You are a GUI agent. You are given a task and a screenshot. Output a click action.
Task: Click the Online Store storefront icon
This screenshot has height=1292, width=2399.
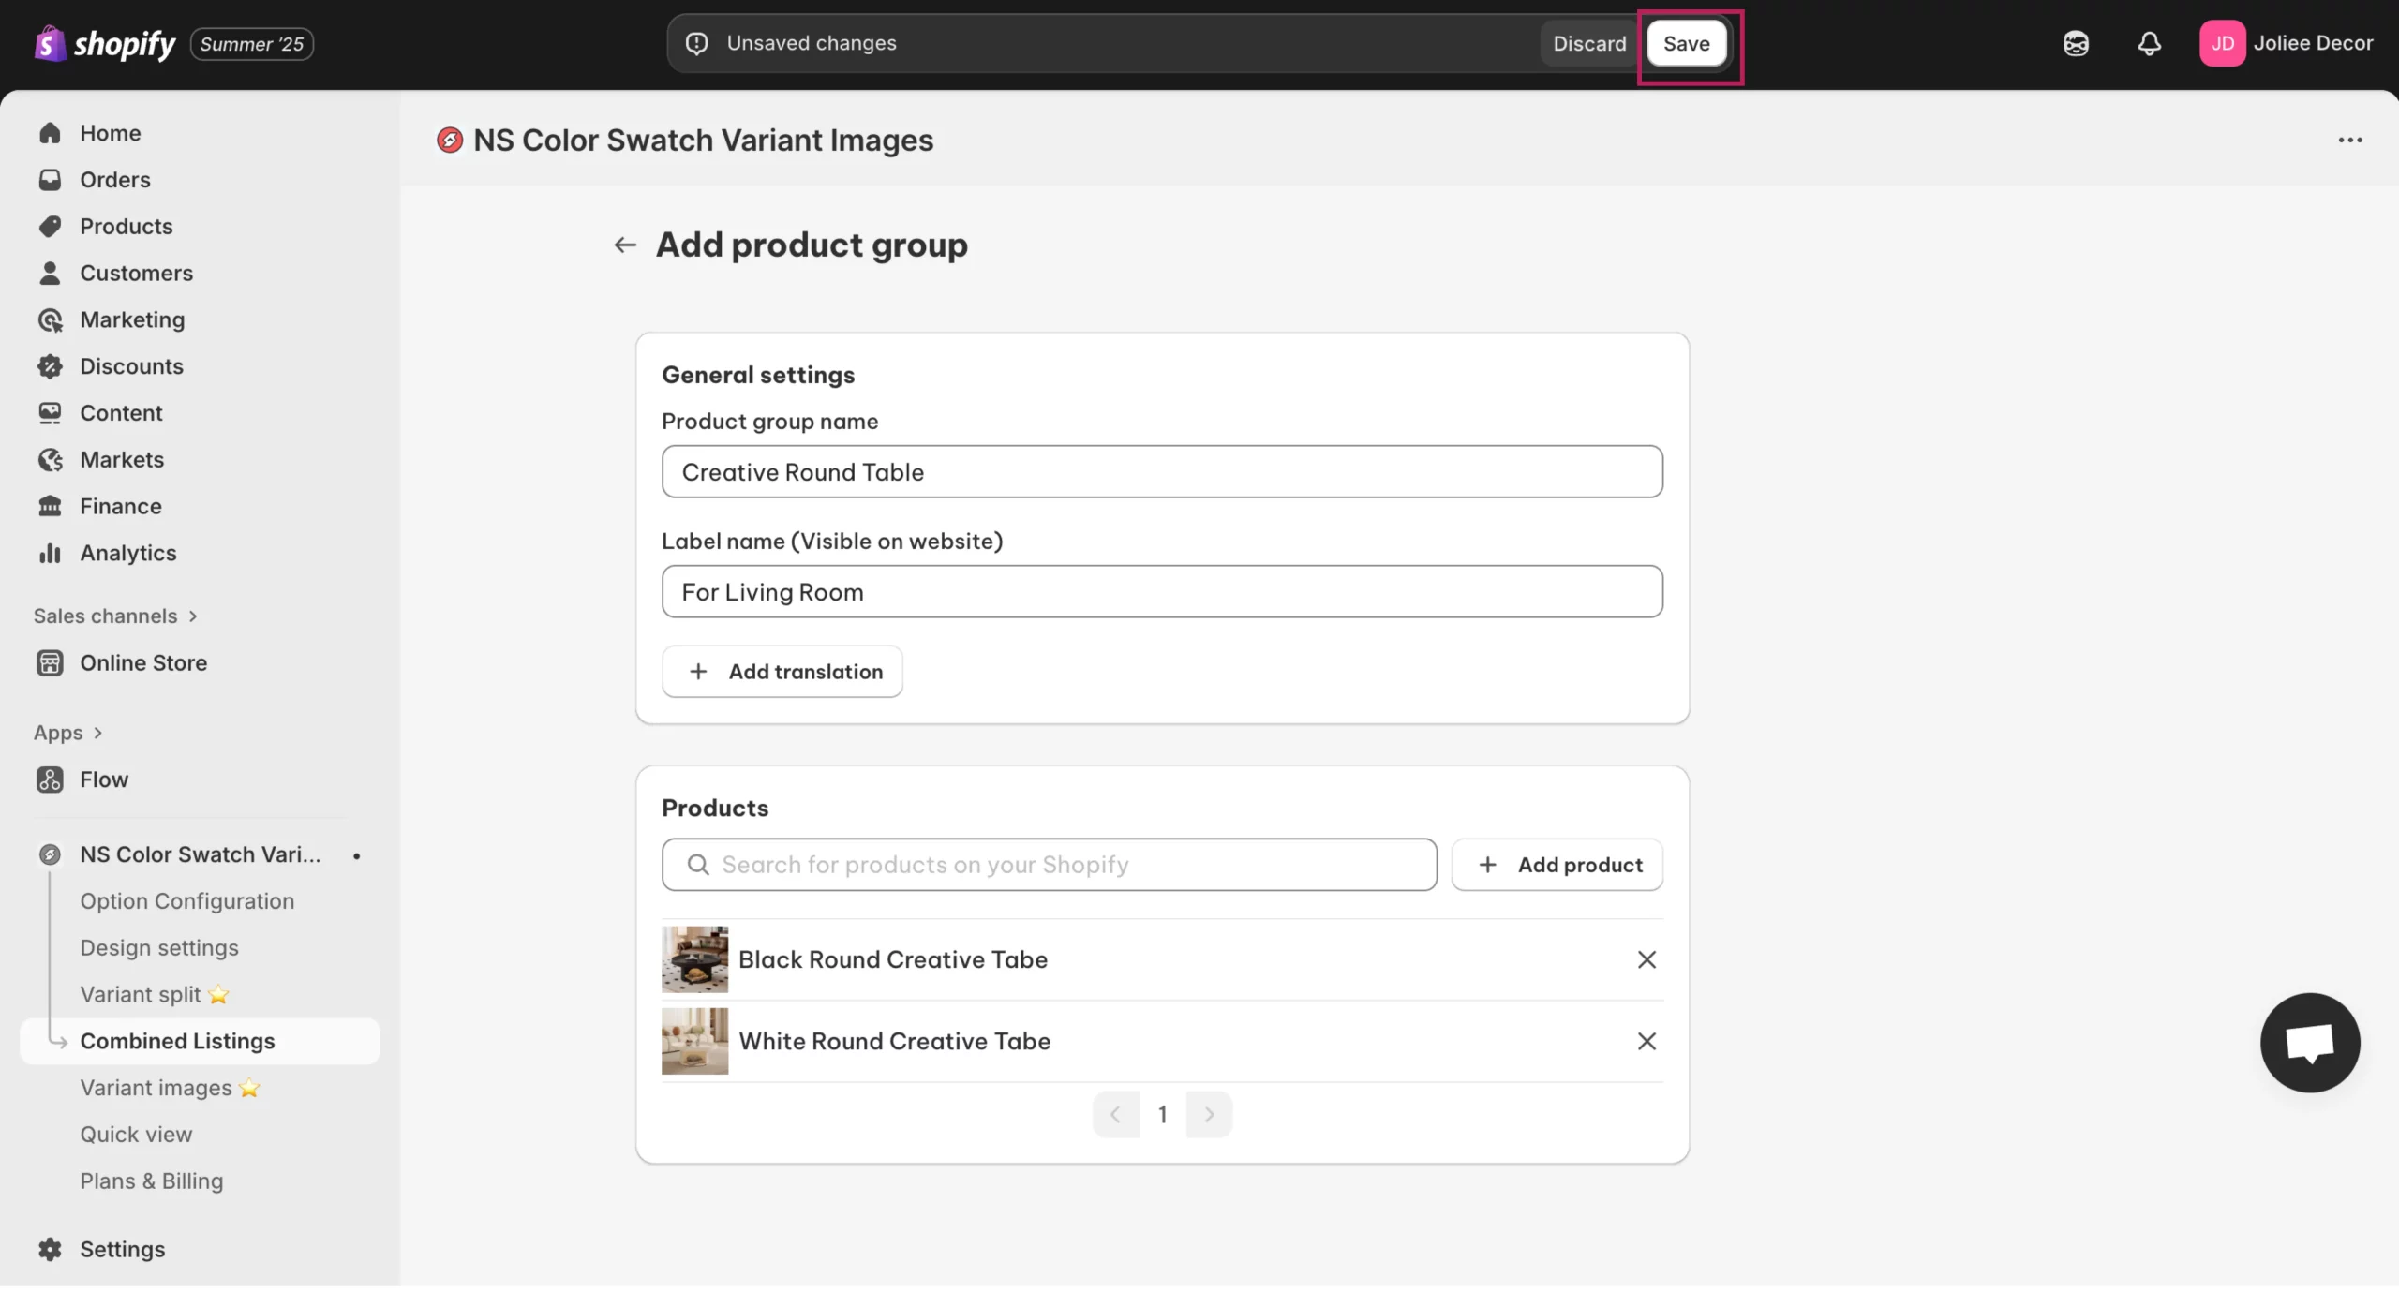coord(50,663)
